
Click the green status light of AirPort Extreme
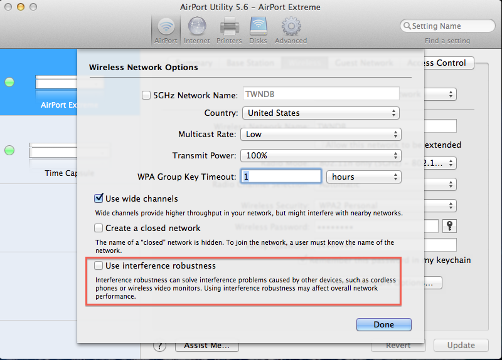click(x=9, y=82)
